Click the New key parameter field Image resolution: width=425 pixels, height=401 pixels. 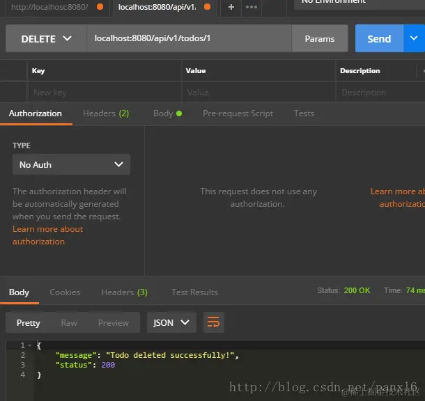point(105,93)
